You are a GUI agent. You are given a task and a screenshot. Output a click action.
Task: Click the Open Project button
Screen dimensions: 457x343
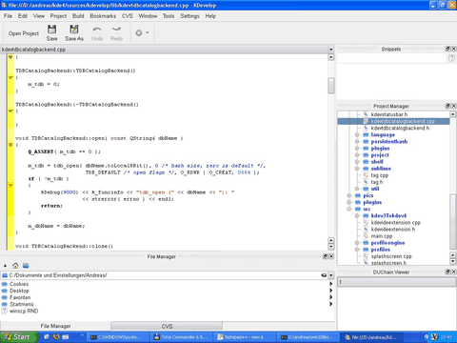coord(24,33)
